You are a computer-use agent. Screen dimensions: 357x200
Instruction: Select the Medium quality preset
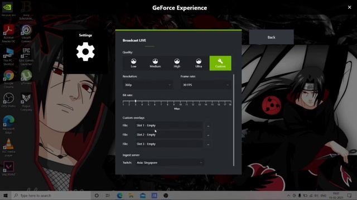[x=155, y=63]
